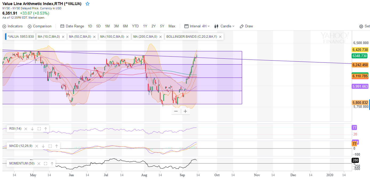Select the 2Y range
This screenshot has width=370, height=182.
pos(154,26)
